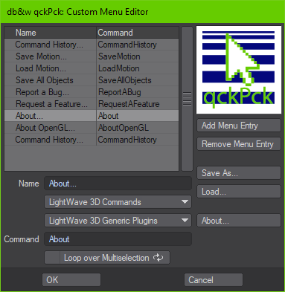Click the Name column header
This screenshot has height=292, width=285.
tap(51, 33)
